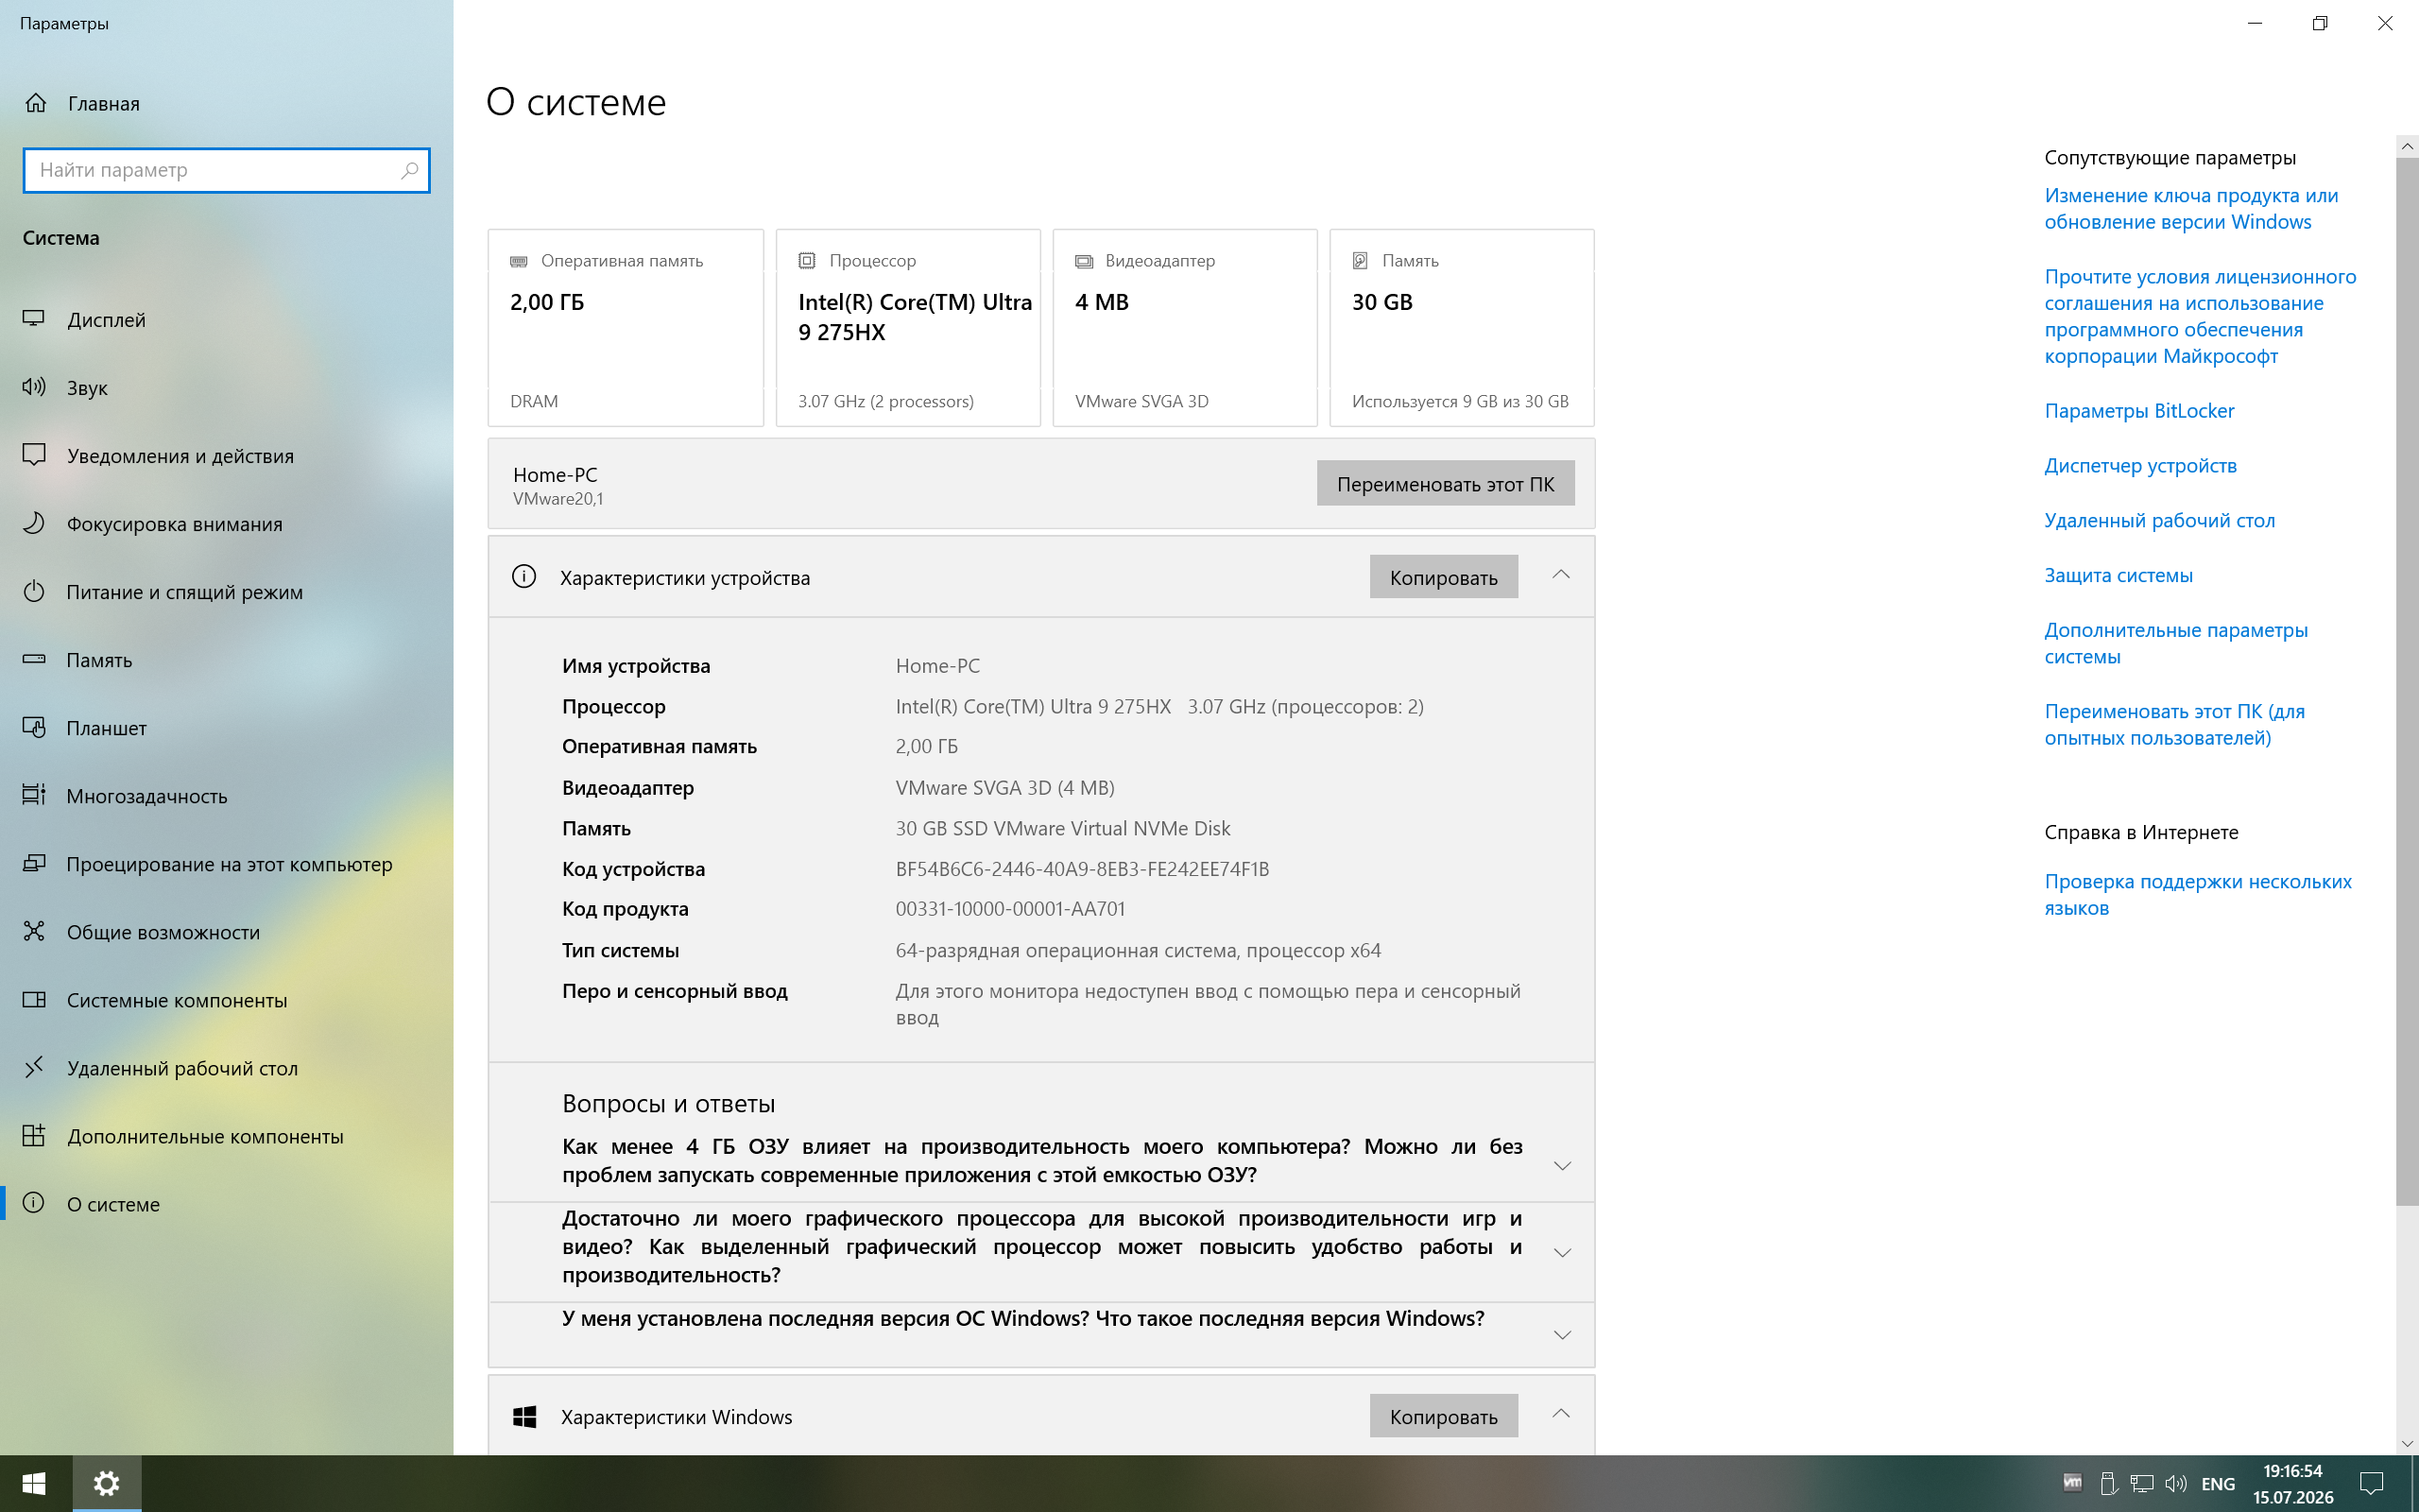Open Проверка поддержки нескольких языков link
This screenshot has width=2419, height=1512.
point(2198,894)
